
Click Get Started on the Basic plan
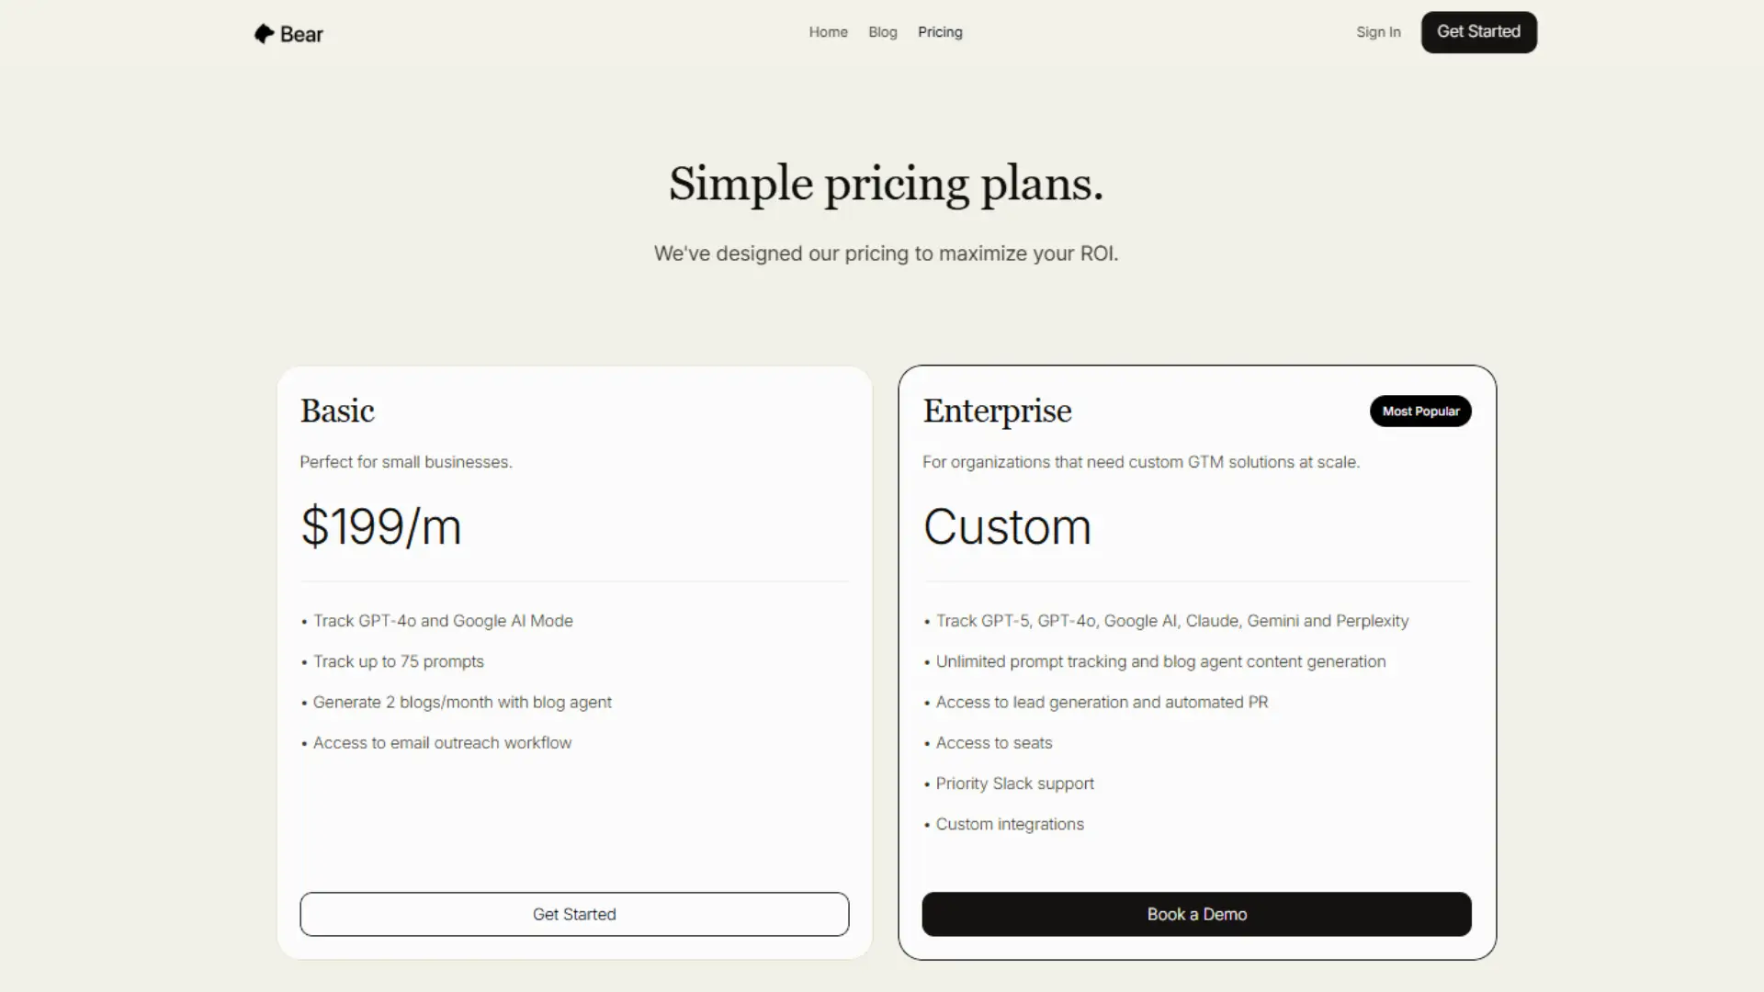coord(573,914)
